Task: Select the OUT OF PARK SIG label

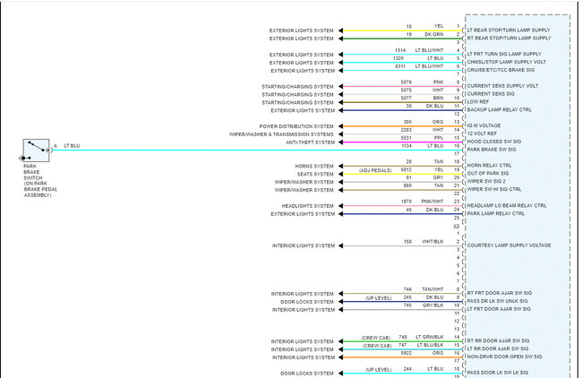Action: click(488, 174)
